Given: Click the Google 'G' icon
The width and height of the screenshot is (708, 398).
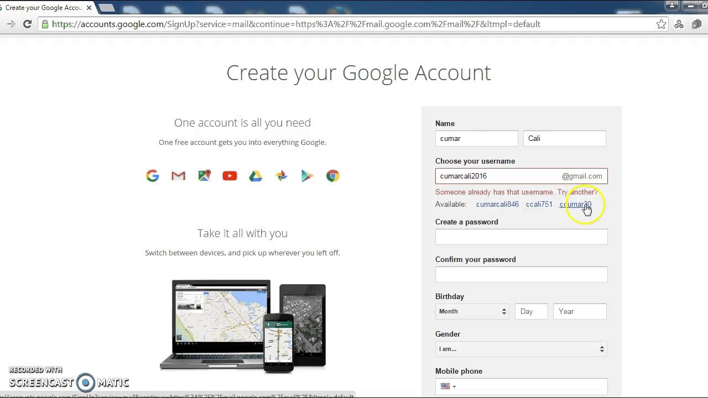Looking at the screenshot, I should pos(153,176).
